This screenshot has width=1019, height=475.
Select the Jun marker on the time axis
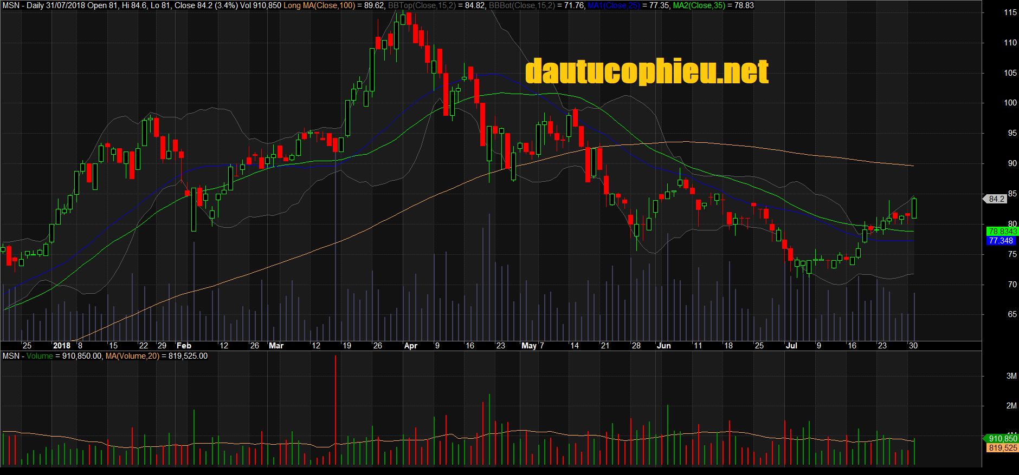click(x=663, y=346)
